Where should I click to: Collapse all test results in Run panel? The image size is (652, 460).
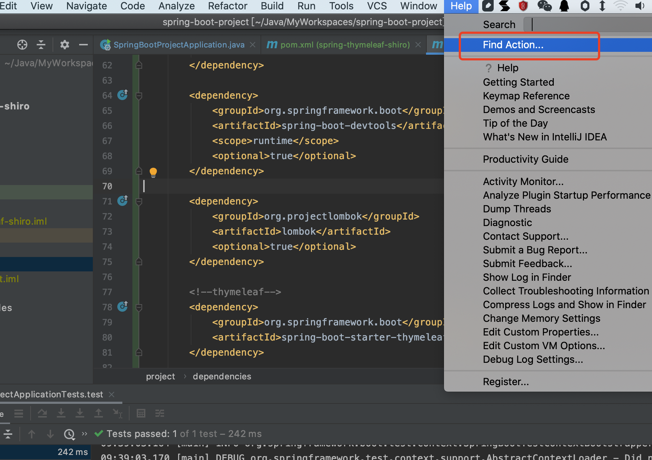[8, 434]
